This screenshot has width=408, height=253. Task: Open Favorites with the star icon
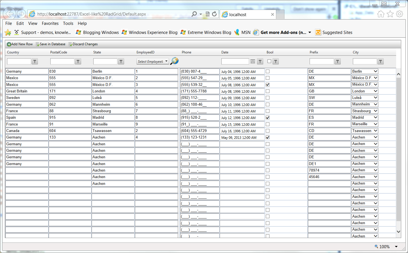tap(390, 14)
